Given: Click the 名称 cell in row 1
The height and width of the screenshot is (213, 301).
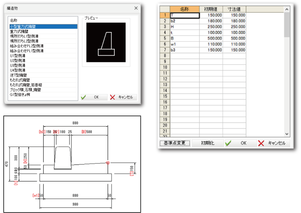Looking at the screenshot, I should (185, 15).
